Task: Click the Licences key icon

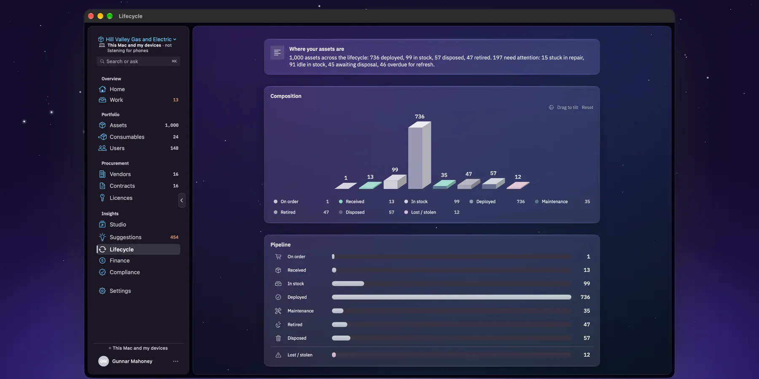Action: point(102,198)
